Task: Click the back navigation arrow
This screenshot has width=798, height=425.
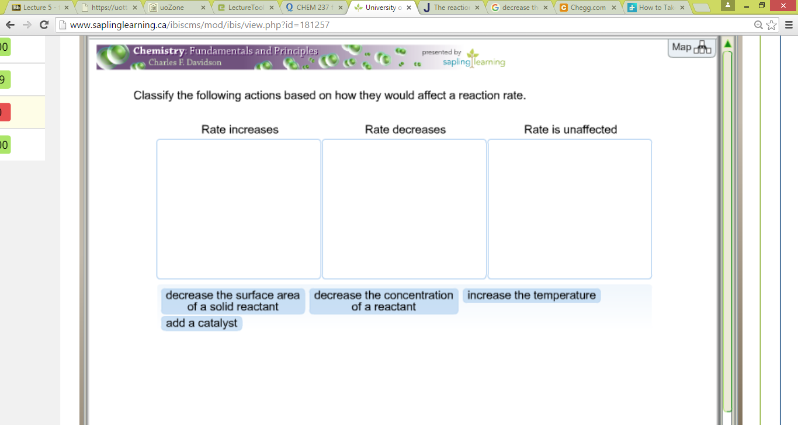Action: pos(10,25)
